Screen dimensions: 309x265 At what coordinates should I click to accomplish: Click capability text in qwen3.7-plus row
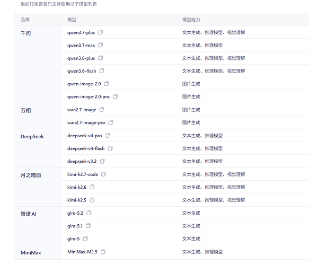pos(214,32)
